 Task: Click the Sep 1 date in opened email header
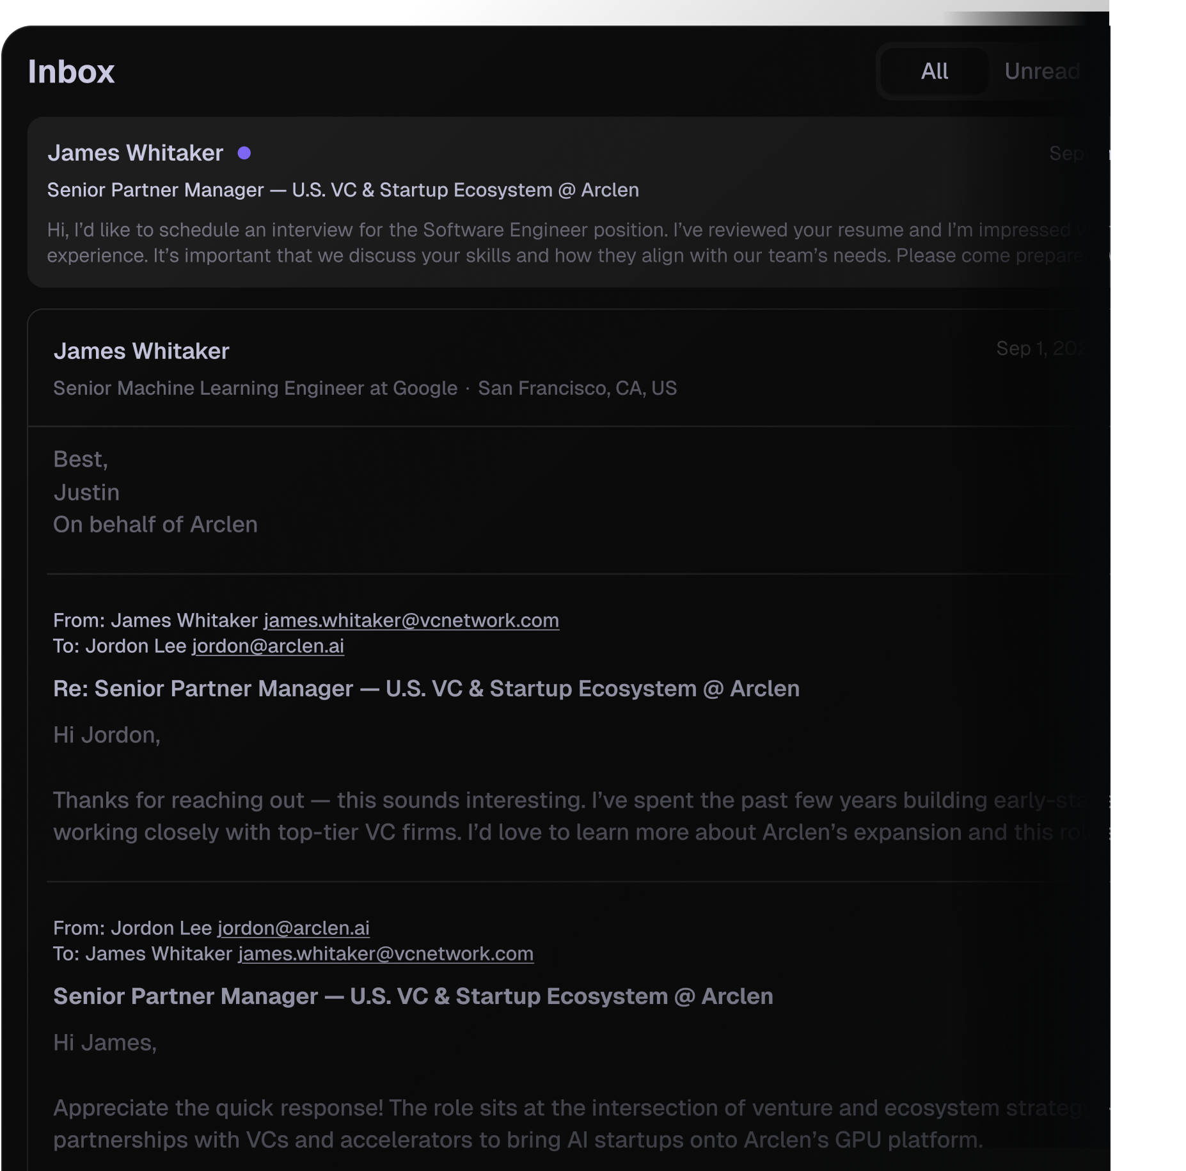pos(1040,348)
